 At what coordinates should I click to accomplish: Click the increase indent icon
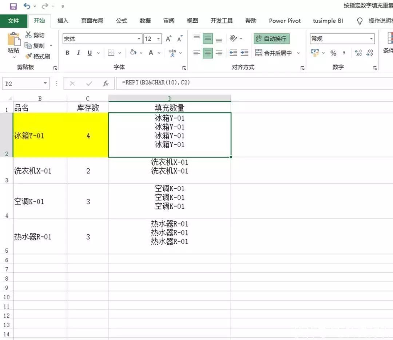point(245,53)
